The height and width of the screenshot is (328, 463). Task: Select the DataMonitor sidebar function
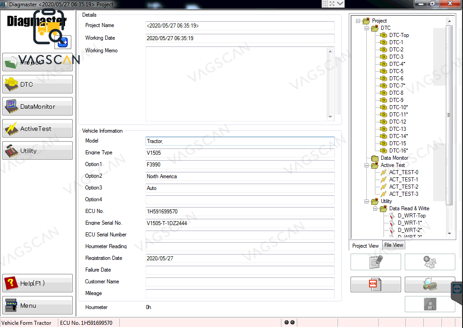pyautogui.click(x=37, y=106)
